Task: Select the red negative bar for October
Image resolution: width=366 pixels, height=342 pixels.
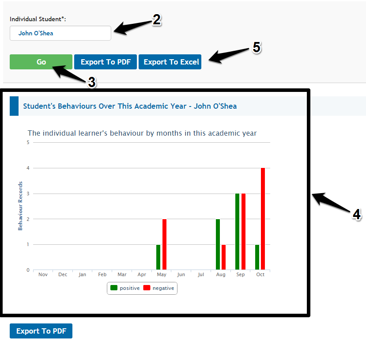Action: coord(263,219)
